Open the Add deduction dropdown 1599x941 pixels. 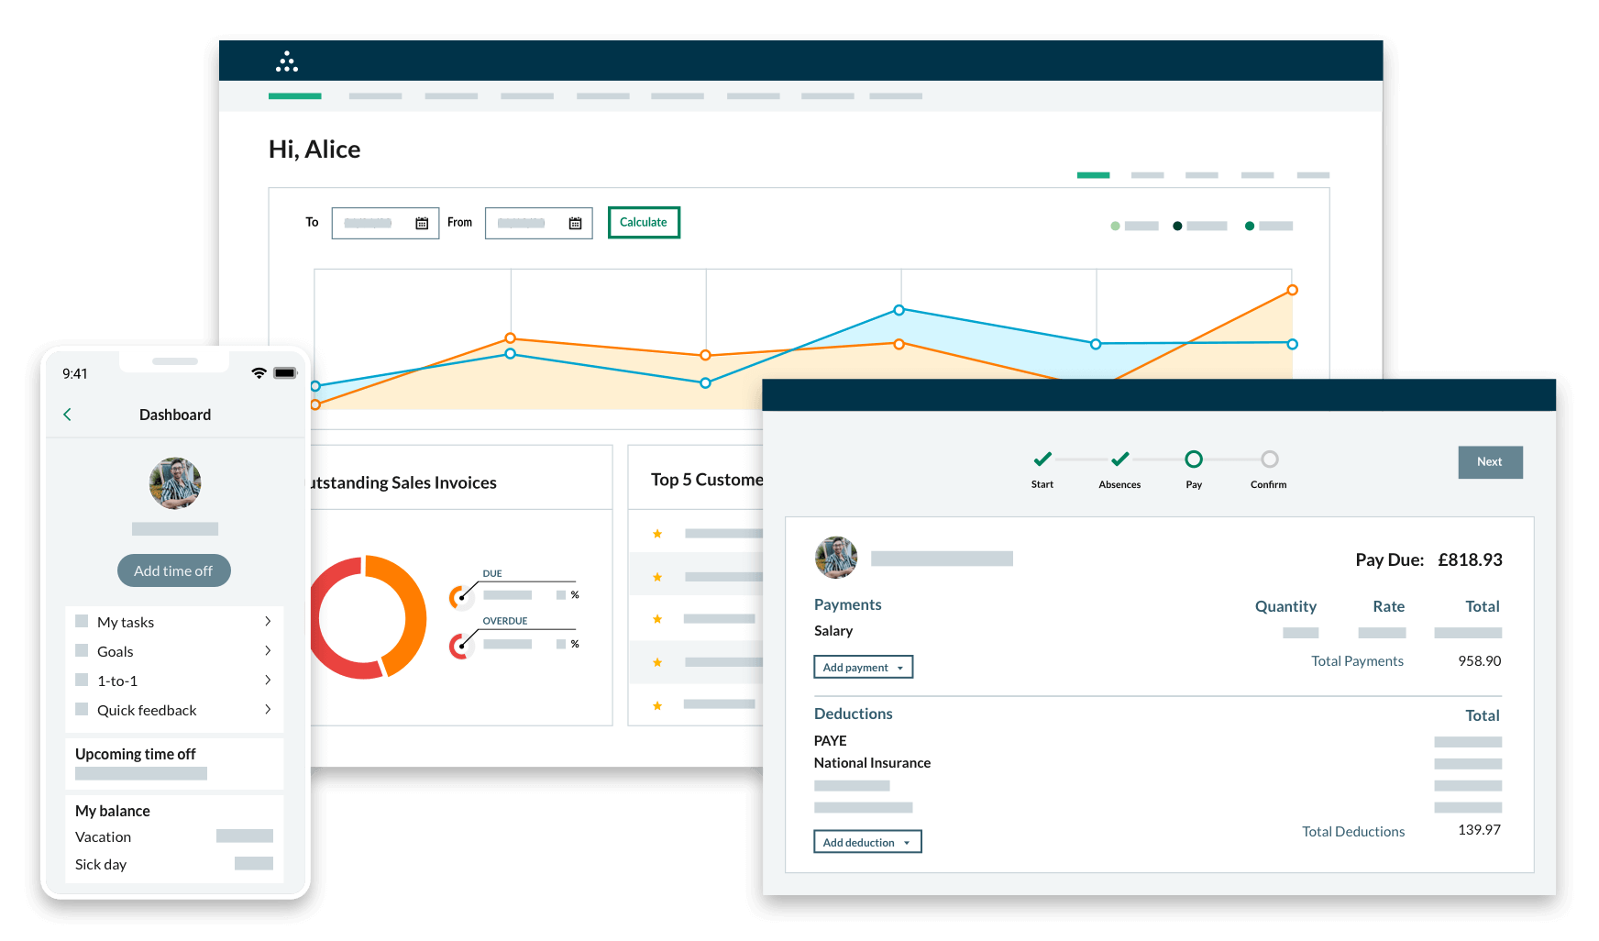[x=866, y=842]
